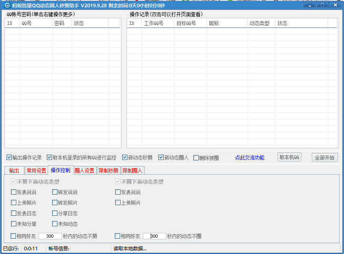Screen dimensions: 344x254
Task: Toggle 输出操作记录 checkbox
Action: tap(9, 158)
